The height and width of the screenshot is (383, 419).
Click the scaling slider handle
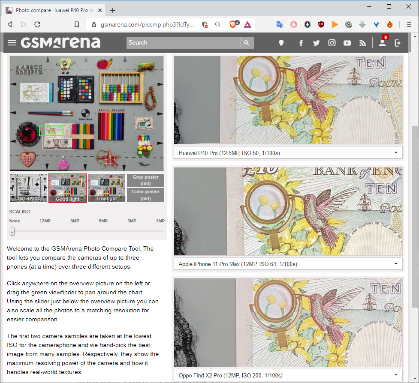pos(12,231)
